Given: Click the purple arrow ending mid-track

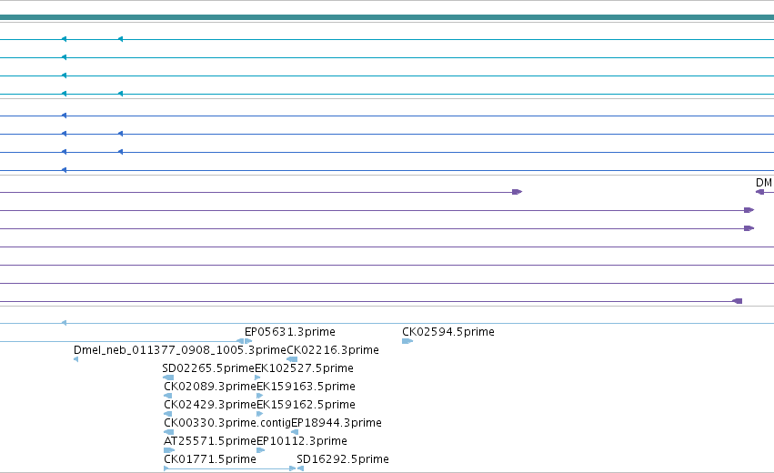Looking at the screenshot, I should pyautogui.click(x=517, y=192).
